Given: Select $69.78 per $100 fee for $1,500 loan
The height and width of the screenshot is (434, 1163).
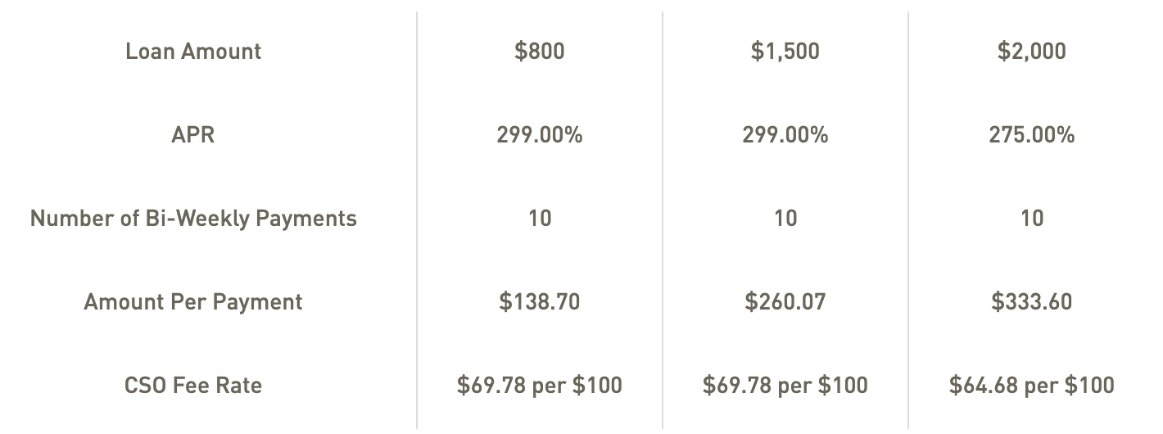Looking at the screenshot, I should pos(785,386).
